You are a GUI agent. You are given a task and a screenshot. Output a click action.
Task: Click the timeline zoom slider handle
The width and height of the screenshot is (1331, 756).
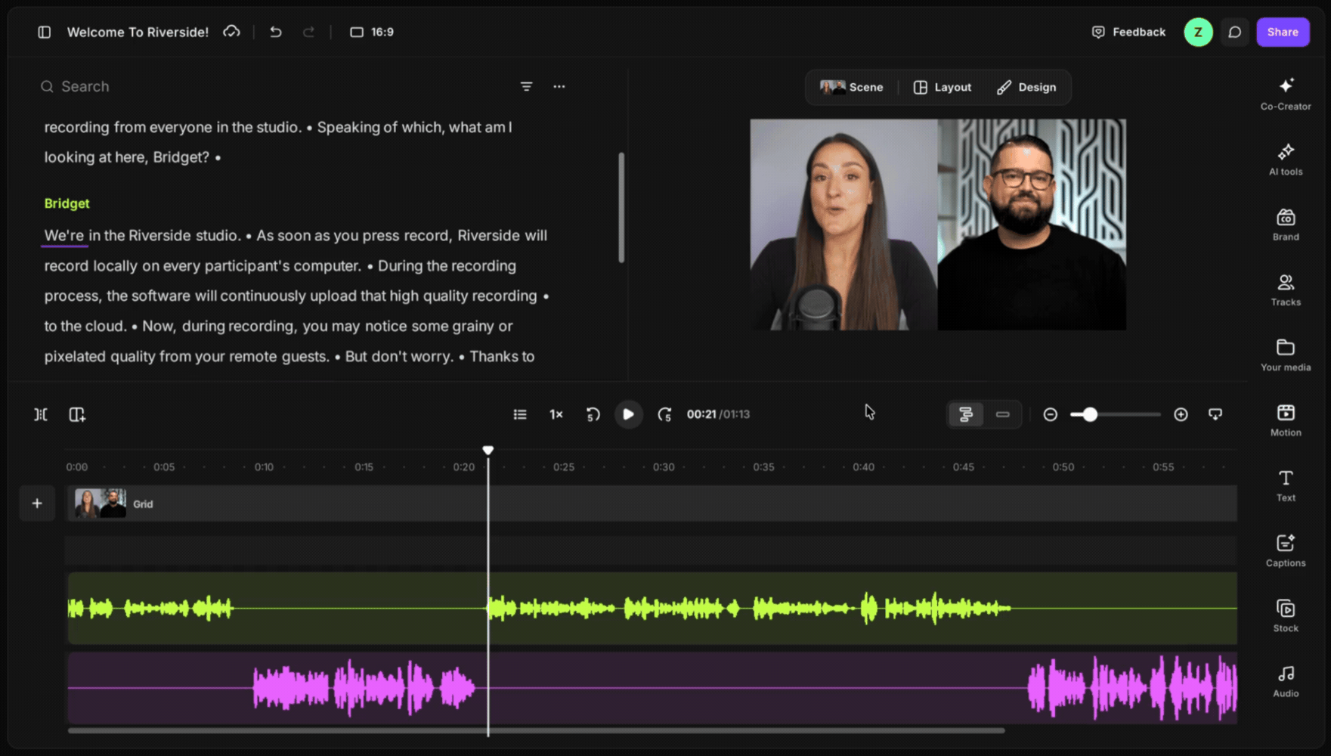point(1089,414)
